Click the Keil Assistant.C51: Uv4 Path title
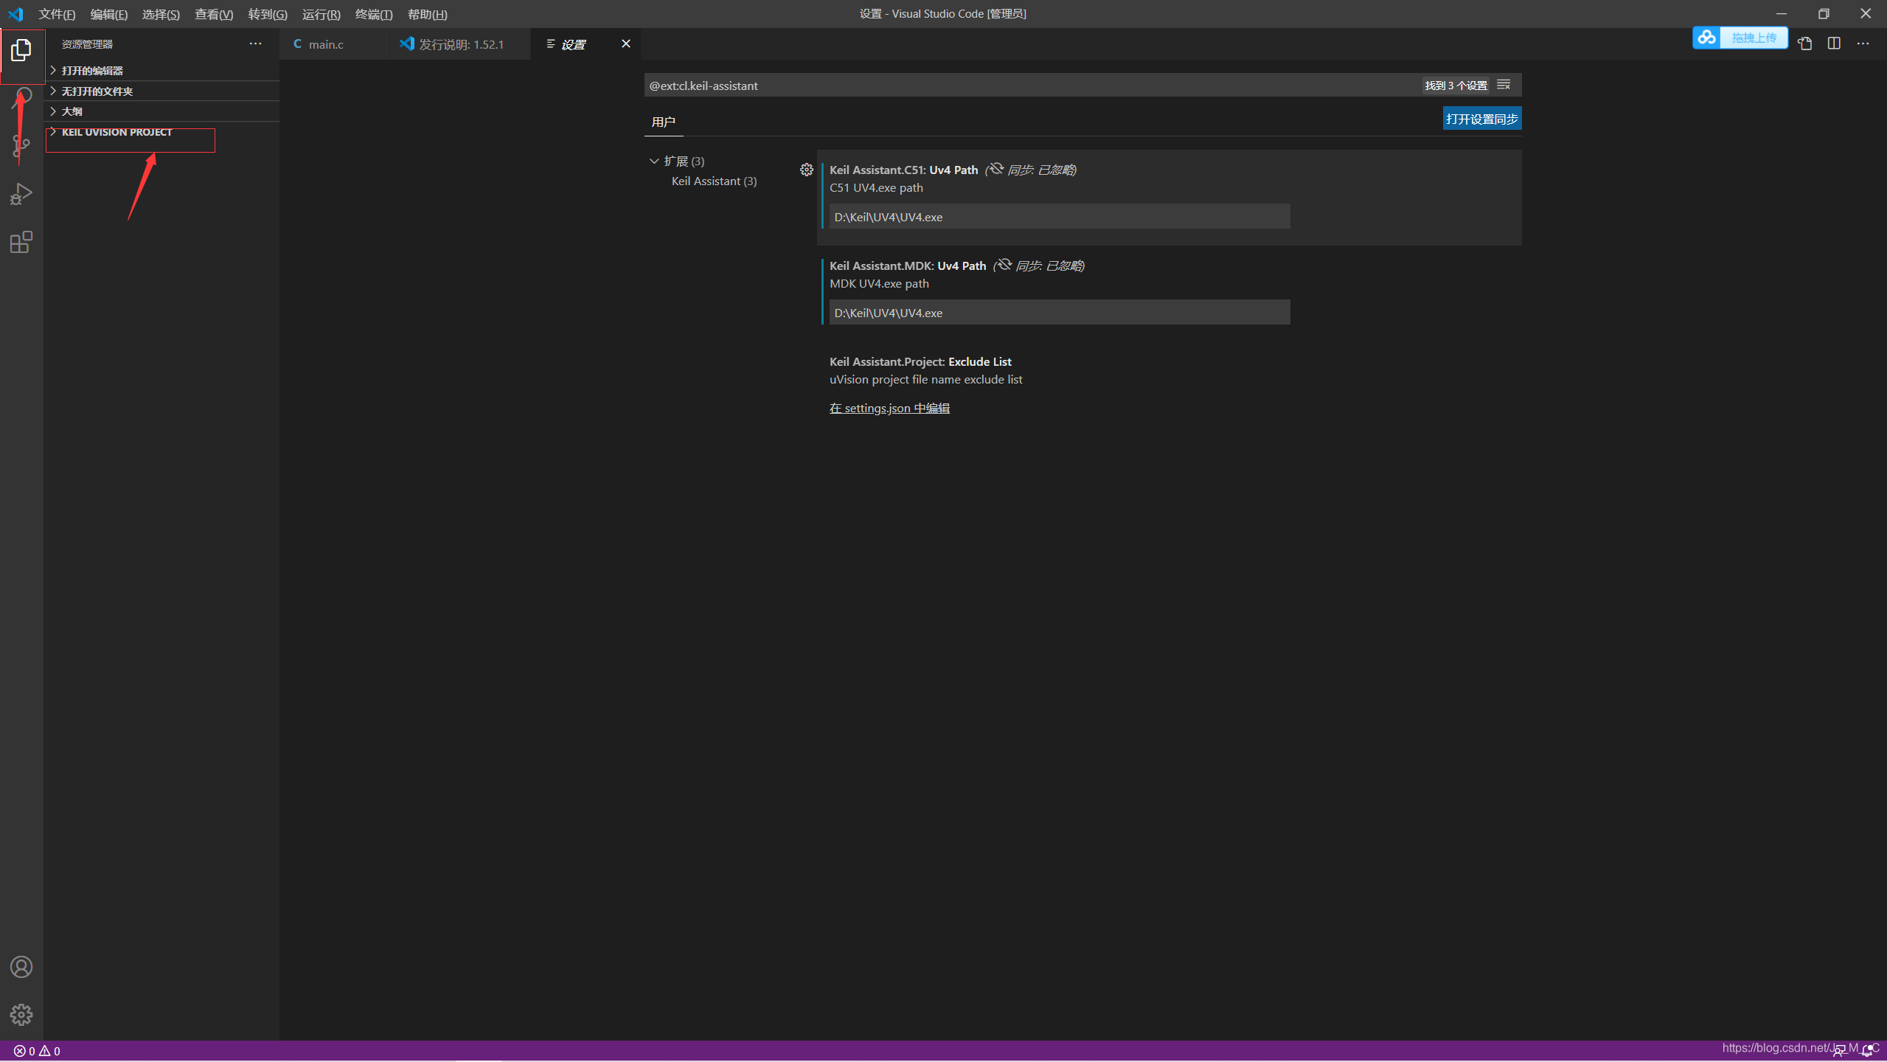 point(903,170)
